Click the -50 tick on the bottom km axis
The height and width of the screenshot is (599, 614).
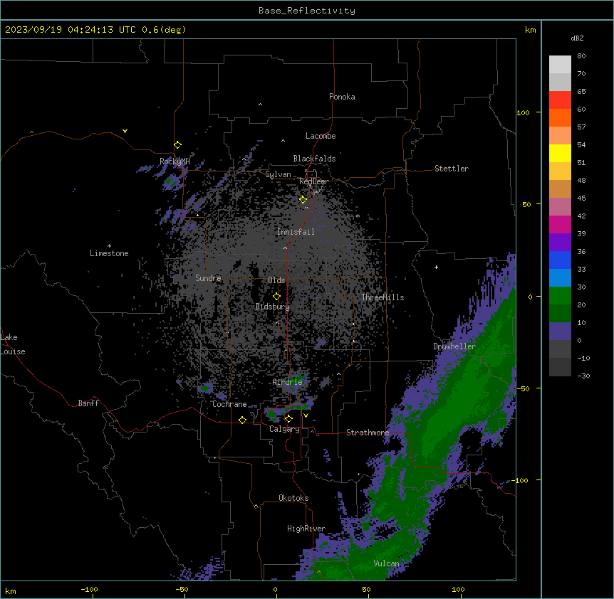[182, 589]
